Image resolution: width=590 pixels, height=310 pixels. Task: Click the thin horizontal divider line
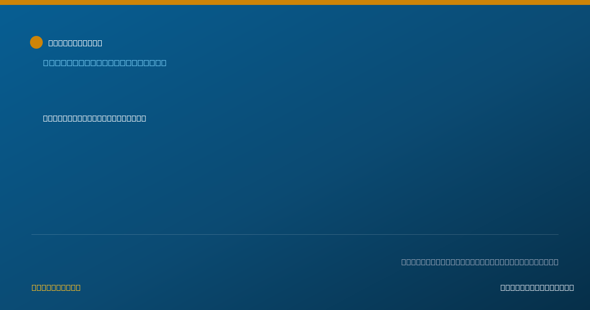coord(295,234)
